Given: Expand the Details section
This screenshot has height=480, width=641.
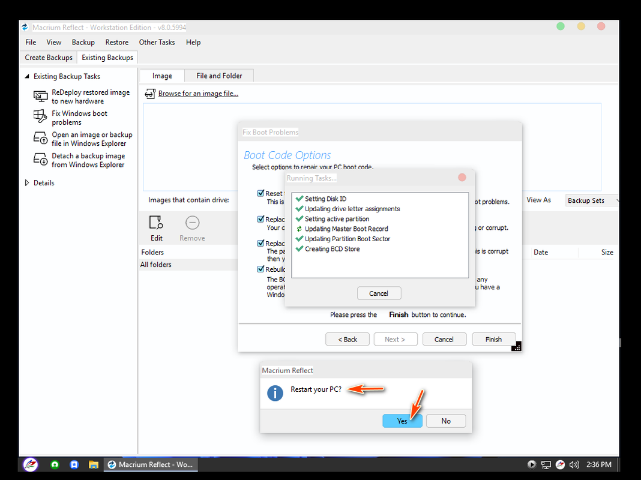Looking at the screenshot, I should click(27, 182).
